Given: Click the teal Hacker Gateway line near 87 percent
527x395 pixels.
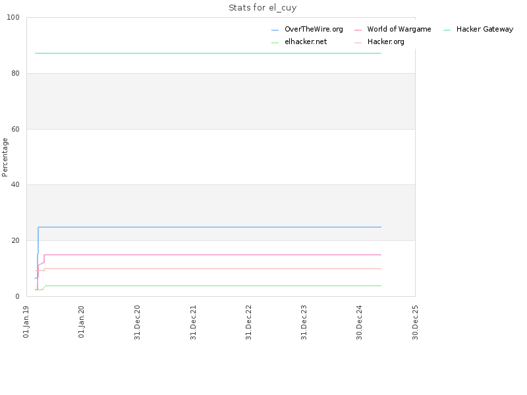Looking at the screenshot, I should click(x=208, y=53).
